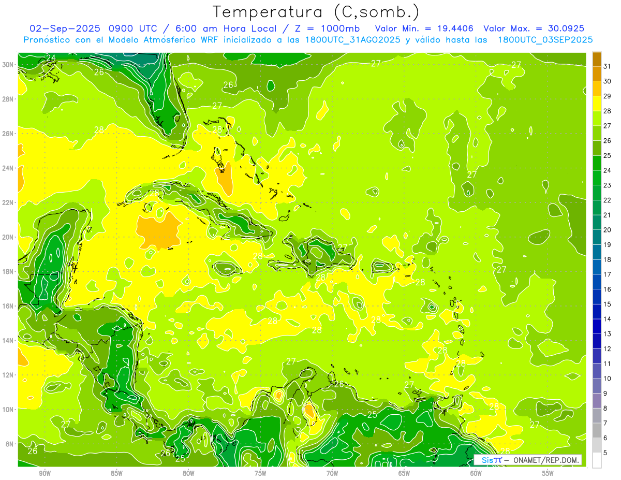
Task: Click the 90W longitude axis label
Action: [x=45, y=473]
